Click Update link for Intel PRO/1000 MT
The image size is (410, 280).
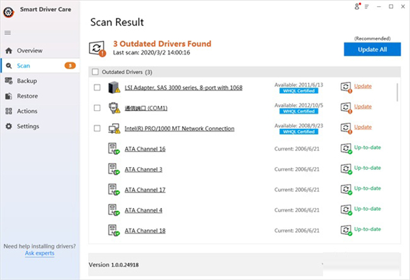tap(363, 127)
